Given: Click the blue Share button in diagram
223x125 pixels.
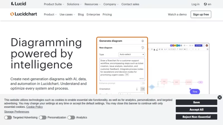Looking at the screenshot, I should [x=198, y=45].
